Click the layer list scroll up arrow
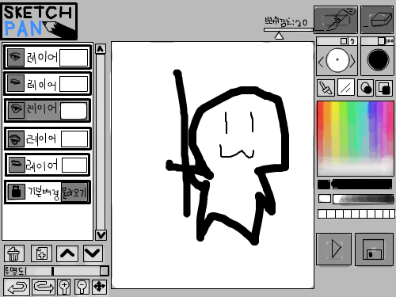The height and width of the screenshot is (297, 396). (101, 49)
